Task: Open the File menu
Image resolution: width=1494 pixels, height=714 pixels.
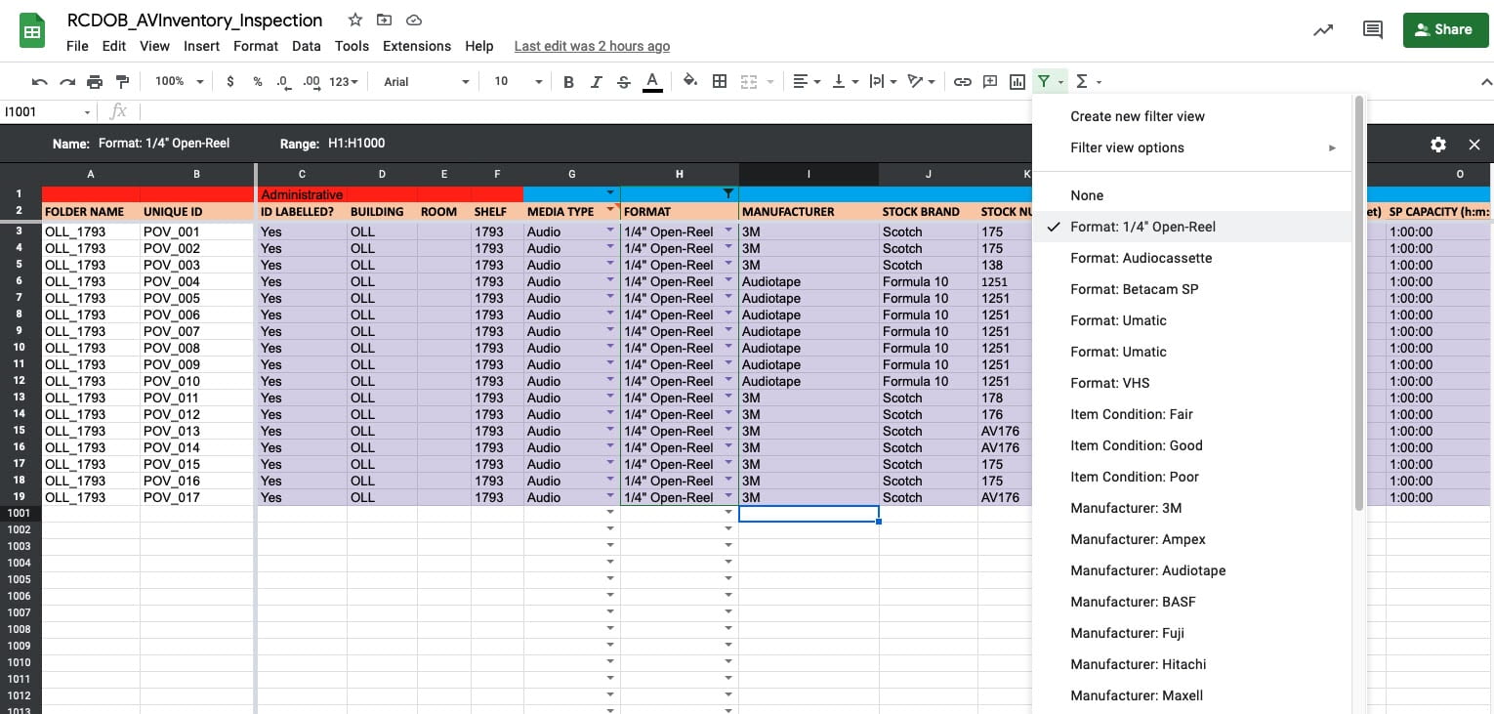Action: [x=77, y=46]
